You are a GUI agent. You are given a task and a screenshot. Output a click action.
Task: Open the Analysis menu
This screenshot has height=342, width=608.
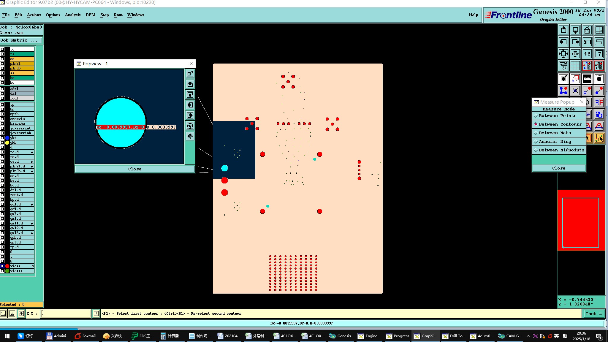tap(72, 15)
